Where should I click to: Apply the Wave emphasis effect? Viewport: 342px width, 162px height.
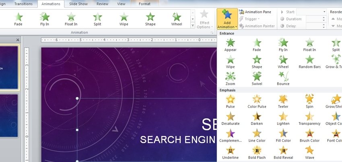(x=309, y=152)
